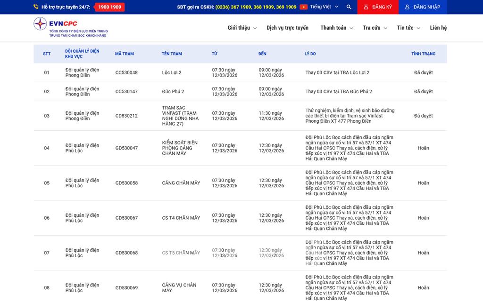Call the 1900 1909 hotline badge

tap(109, 7)
